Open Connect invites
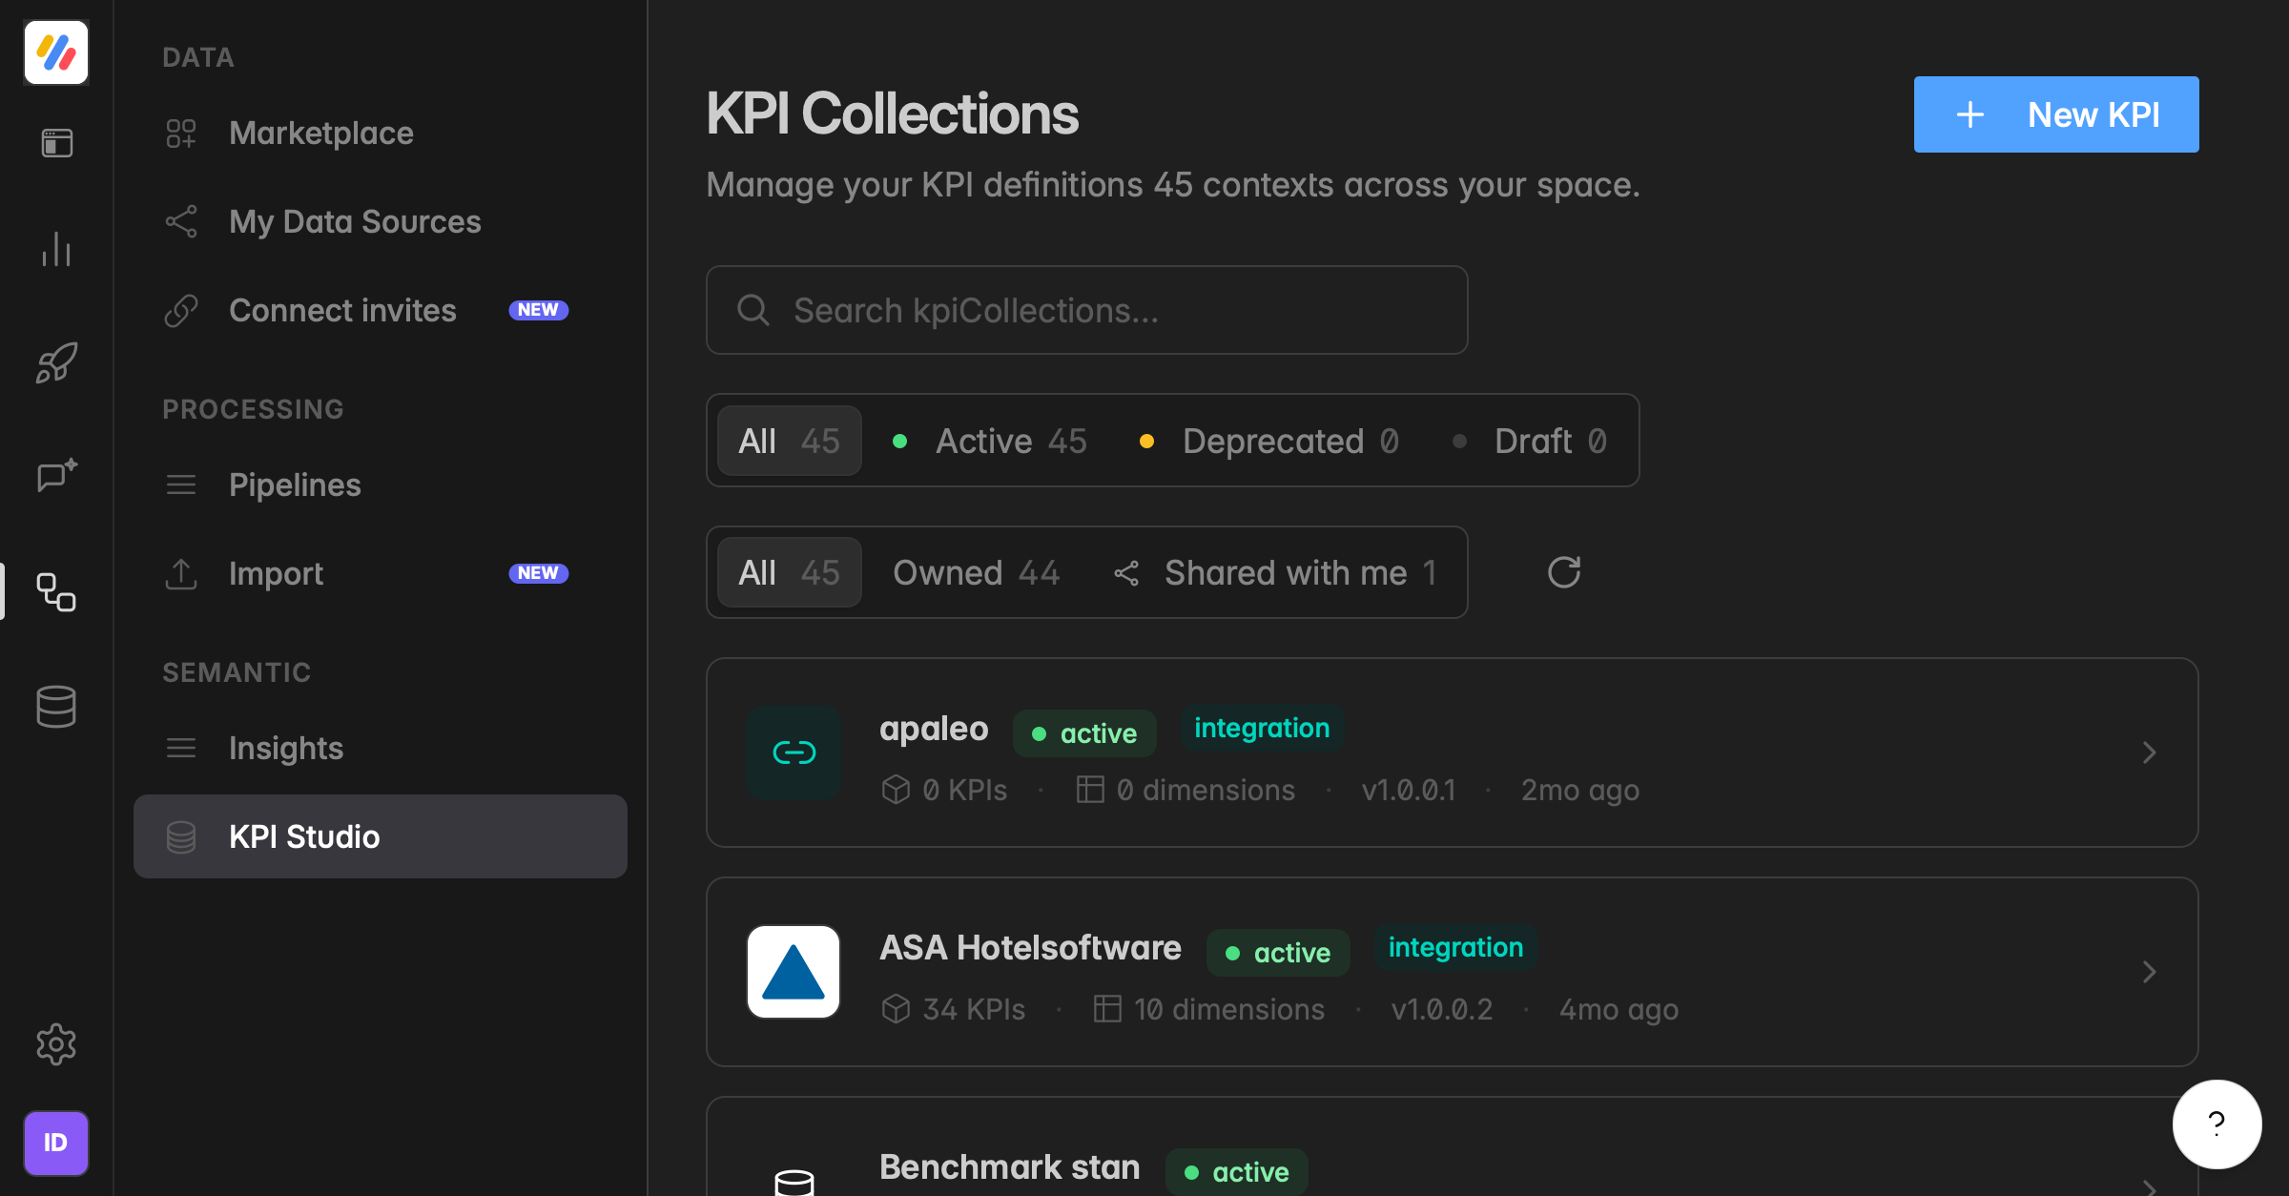 (x=381, y=311)
